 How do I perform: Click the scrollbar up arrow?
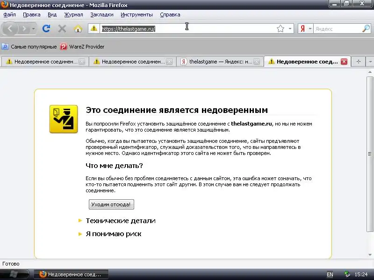click(x=370, y=72)
